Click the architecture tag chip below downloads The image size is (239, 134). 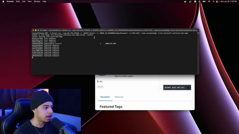point(100,87)
